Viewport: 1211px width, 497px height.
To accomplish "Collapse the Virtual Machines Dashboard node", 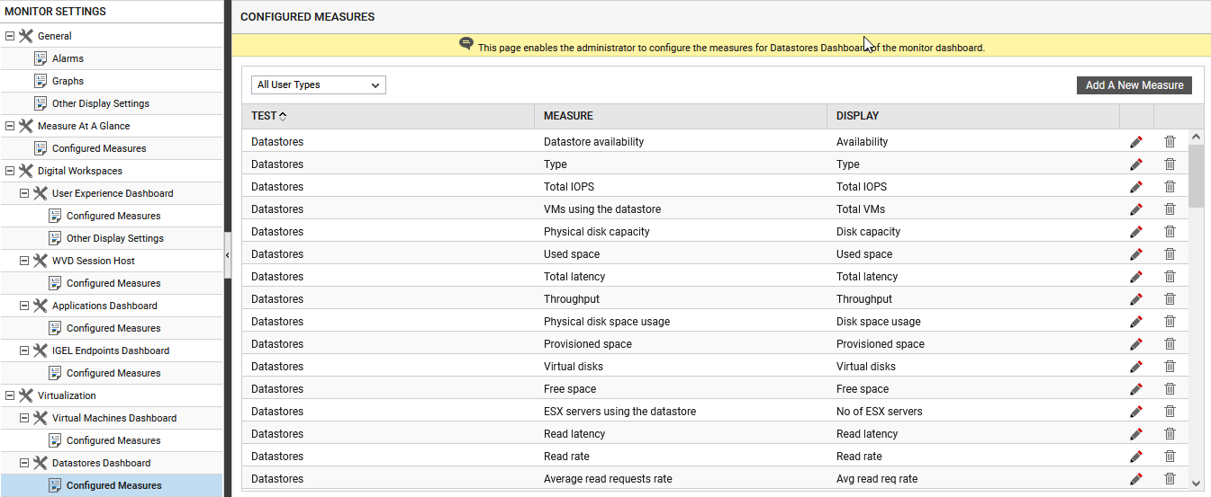I will (24, 418).
